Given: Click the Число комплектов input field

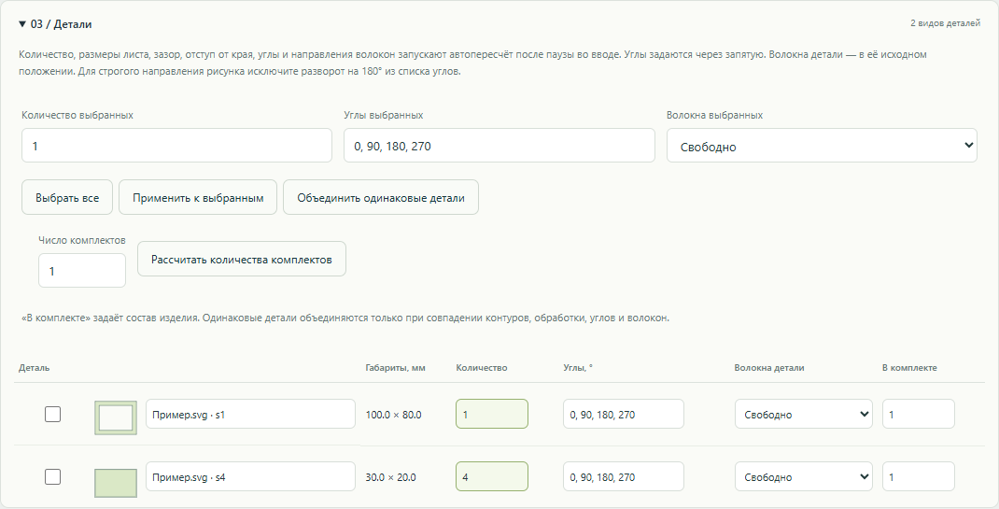Looking at the screenshot, I should click(82, 271).
